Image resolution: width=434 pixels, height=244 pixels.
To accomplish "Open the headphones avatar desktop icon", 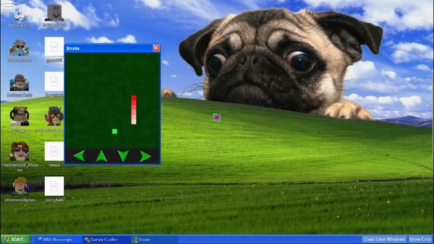I will click(20, 117).
